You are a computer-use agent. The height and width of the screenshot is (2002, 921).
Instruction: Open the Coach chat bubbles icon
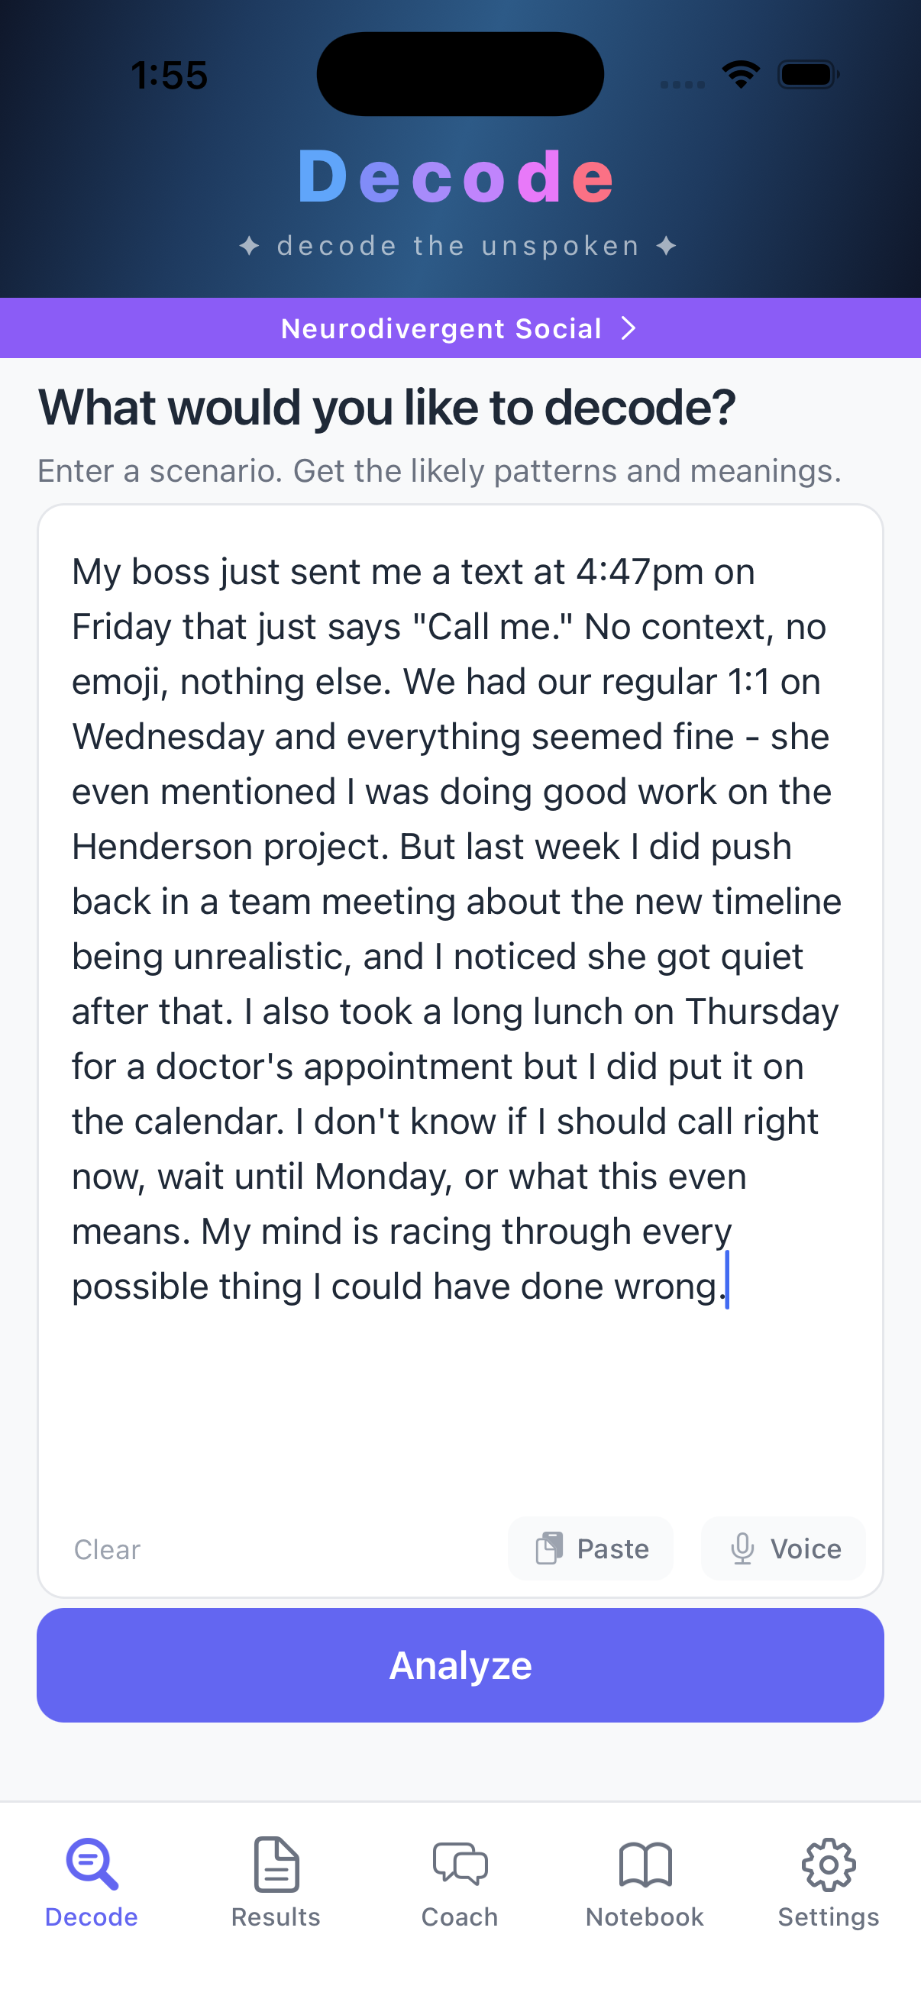(x=460, y=1863)
